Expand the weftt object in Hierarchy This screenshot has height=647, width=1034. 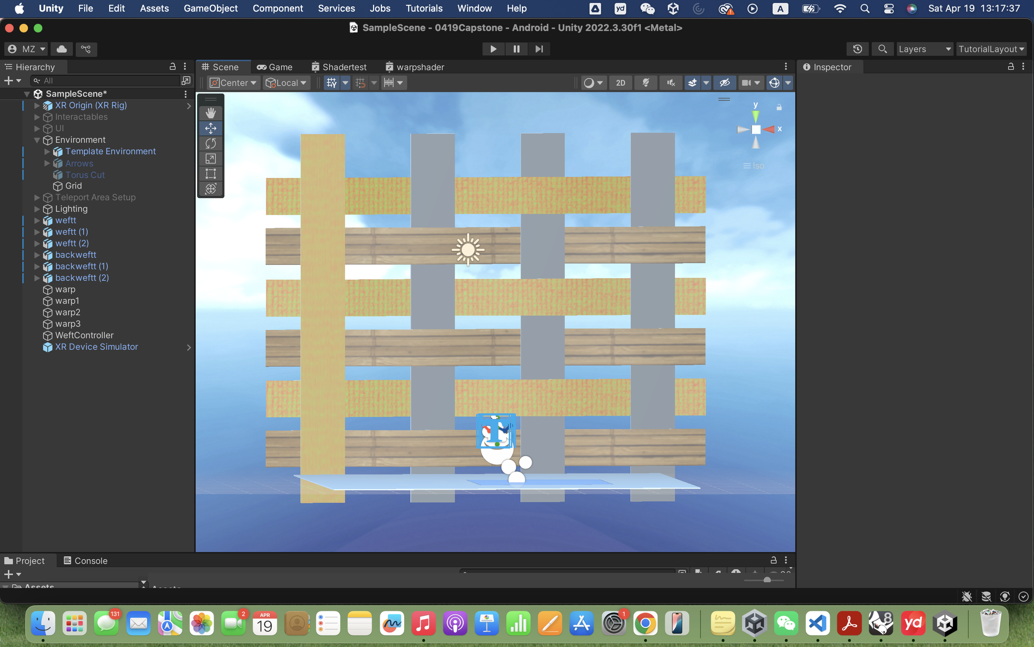pyautogui.click(x=37, y=220)
